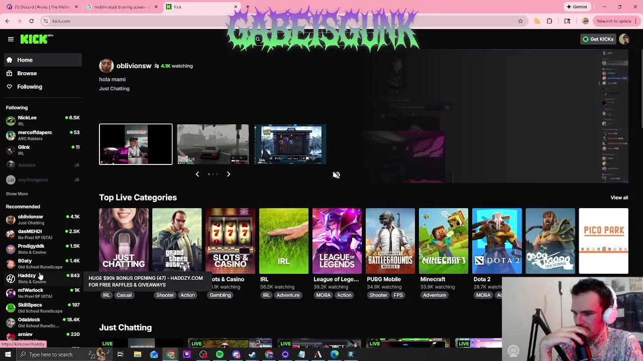
Task: Open the Dota 2 category card
Action: pyautogui.click(x=497, y=241)
